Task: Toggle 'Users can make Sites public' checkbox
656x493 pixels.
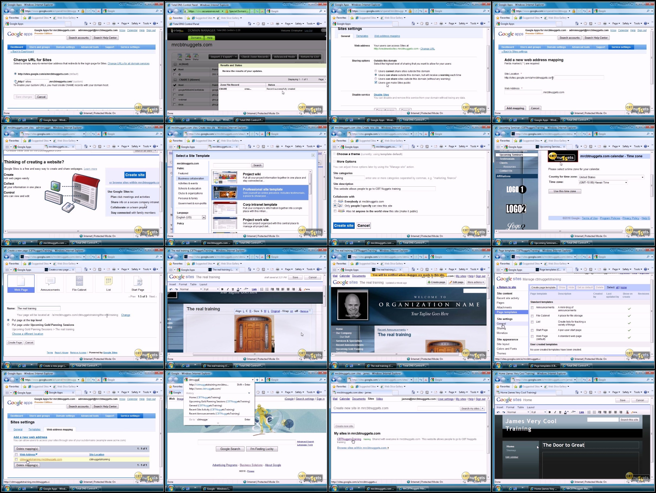Action: coord(376,83)
